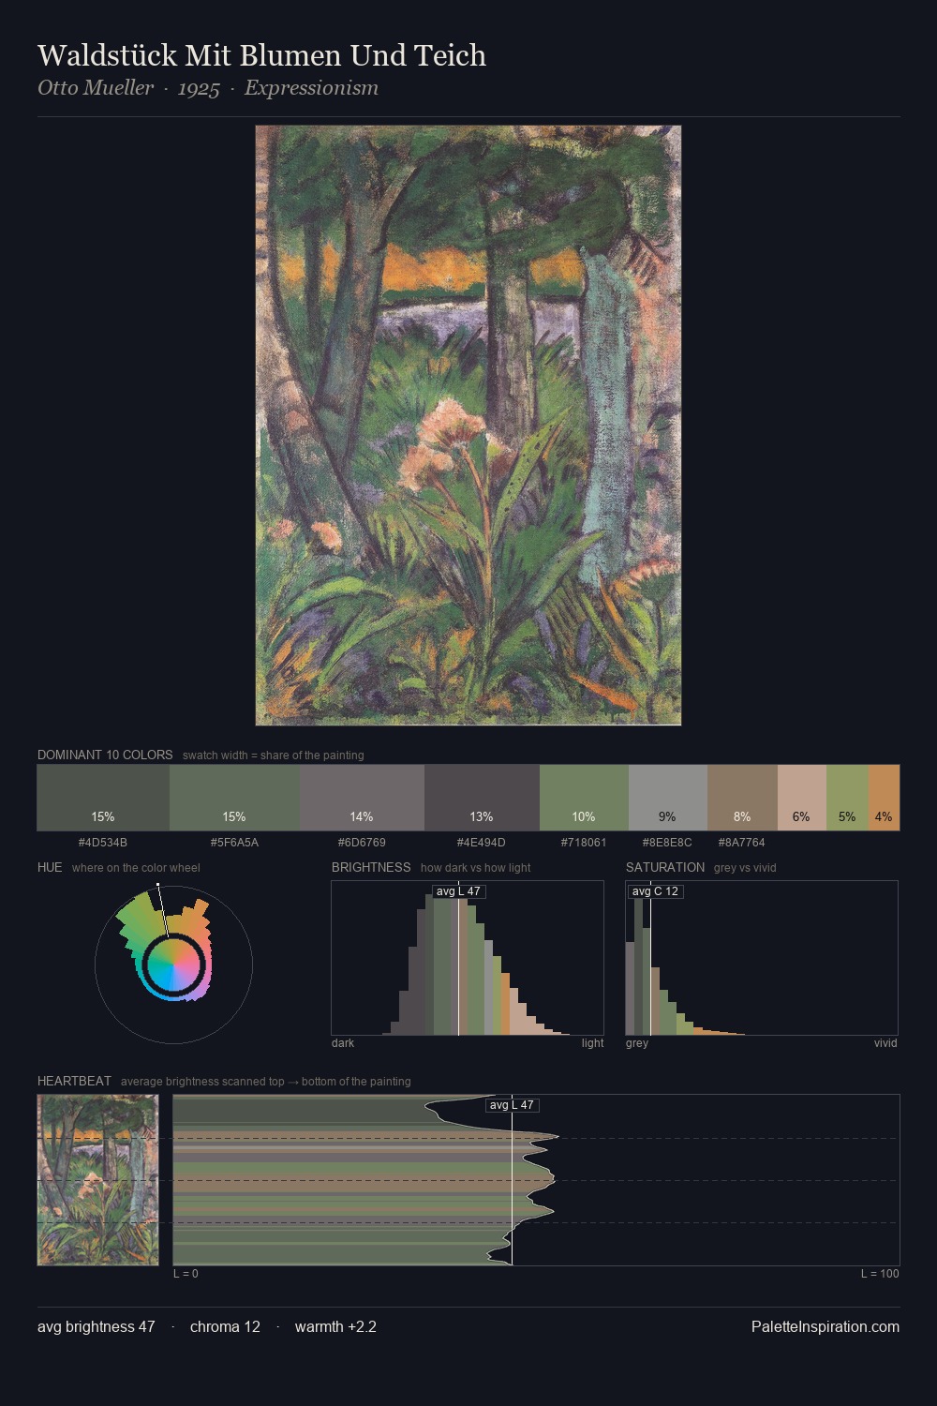
Task: Click 'where on the color wheel' caption
Action: [136, 868]
